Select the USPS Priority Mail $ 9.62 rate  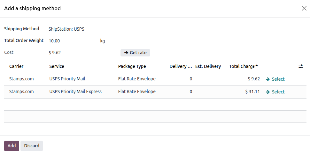(275, 79)
